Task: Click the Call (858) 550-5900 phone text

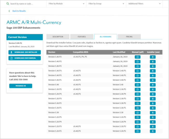Action: [x=18, y=80]
